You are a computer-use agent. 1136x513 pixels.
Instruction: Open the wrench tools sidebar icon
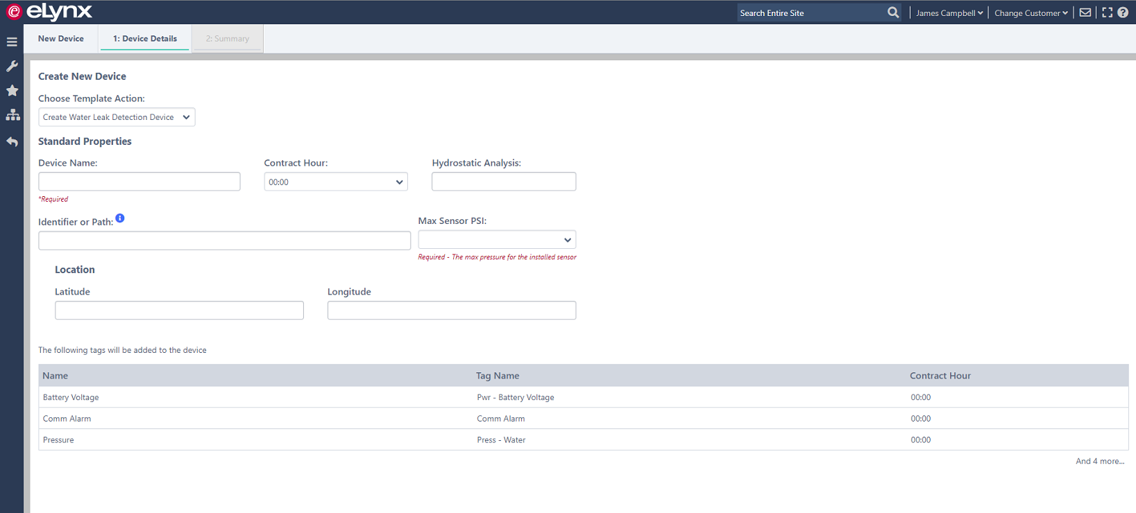coord(12,66)
